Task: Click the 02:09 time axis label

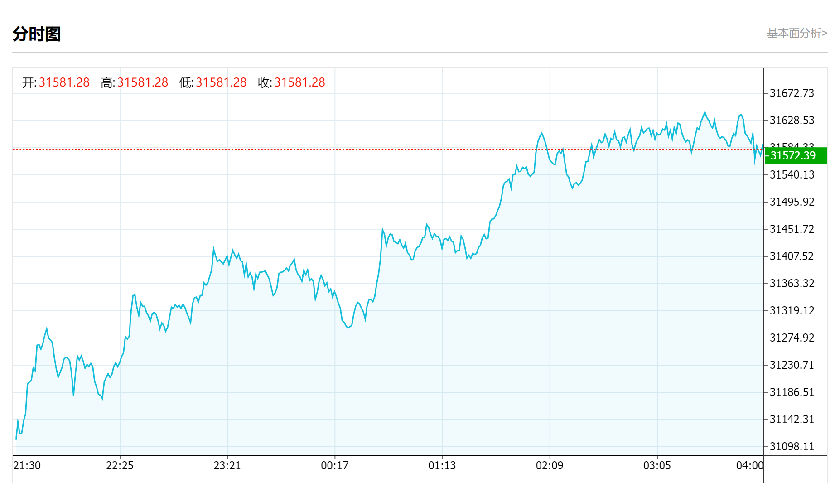Action: click(549, 466)
